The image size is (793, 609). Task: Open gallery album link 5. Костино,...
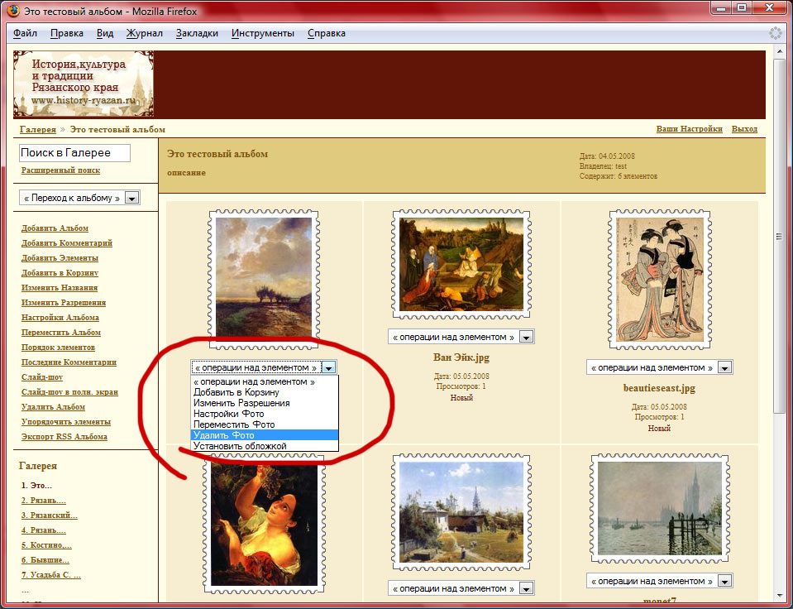46,545
